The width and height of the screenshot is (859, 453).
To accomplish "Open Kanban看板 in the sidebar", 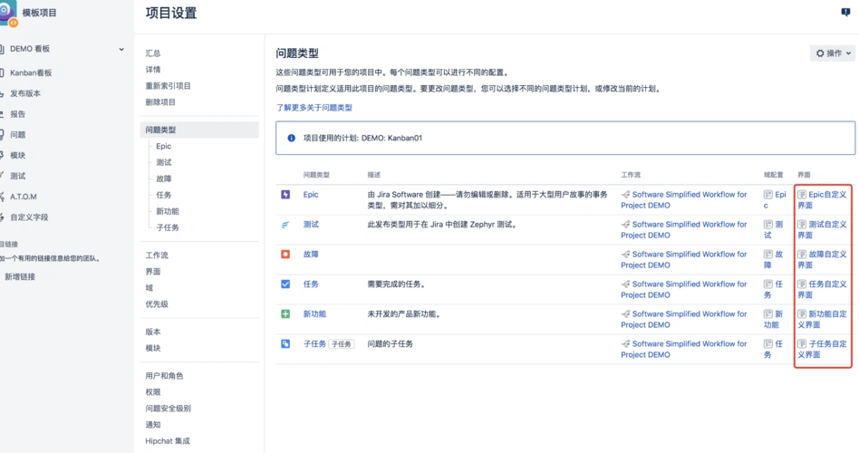I will (x=31, y=72).
